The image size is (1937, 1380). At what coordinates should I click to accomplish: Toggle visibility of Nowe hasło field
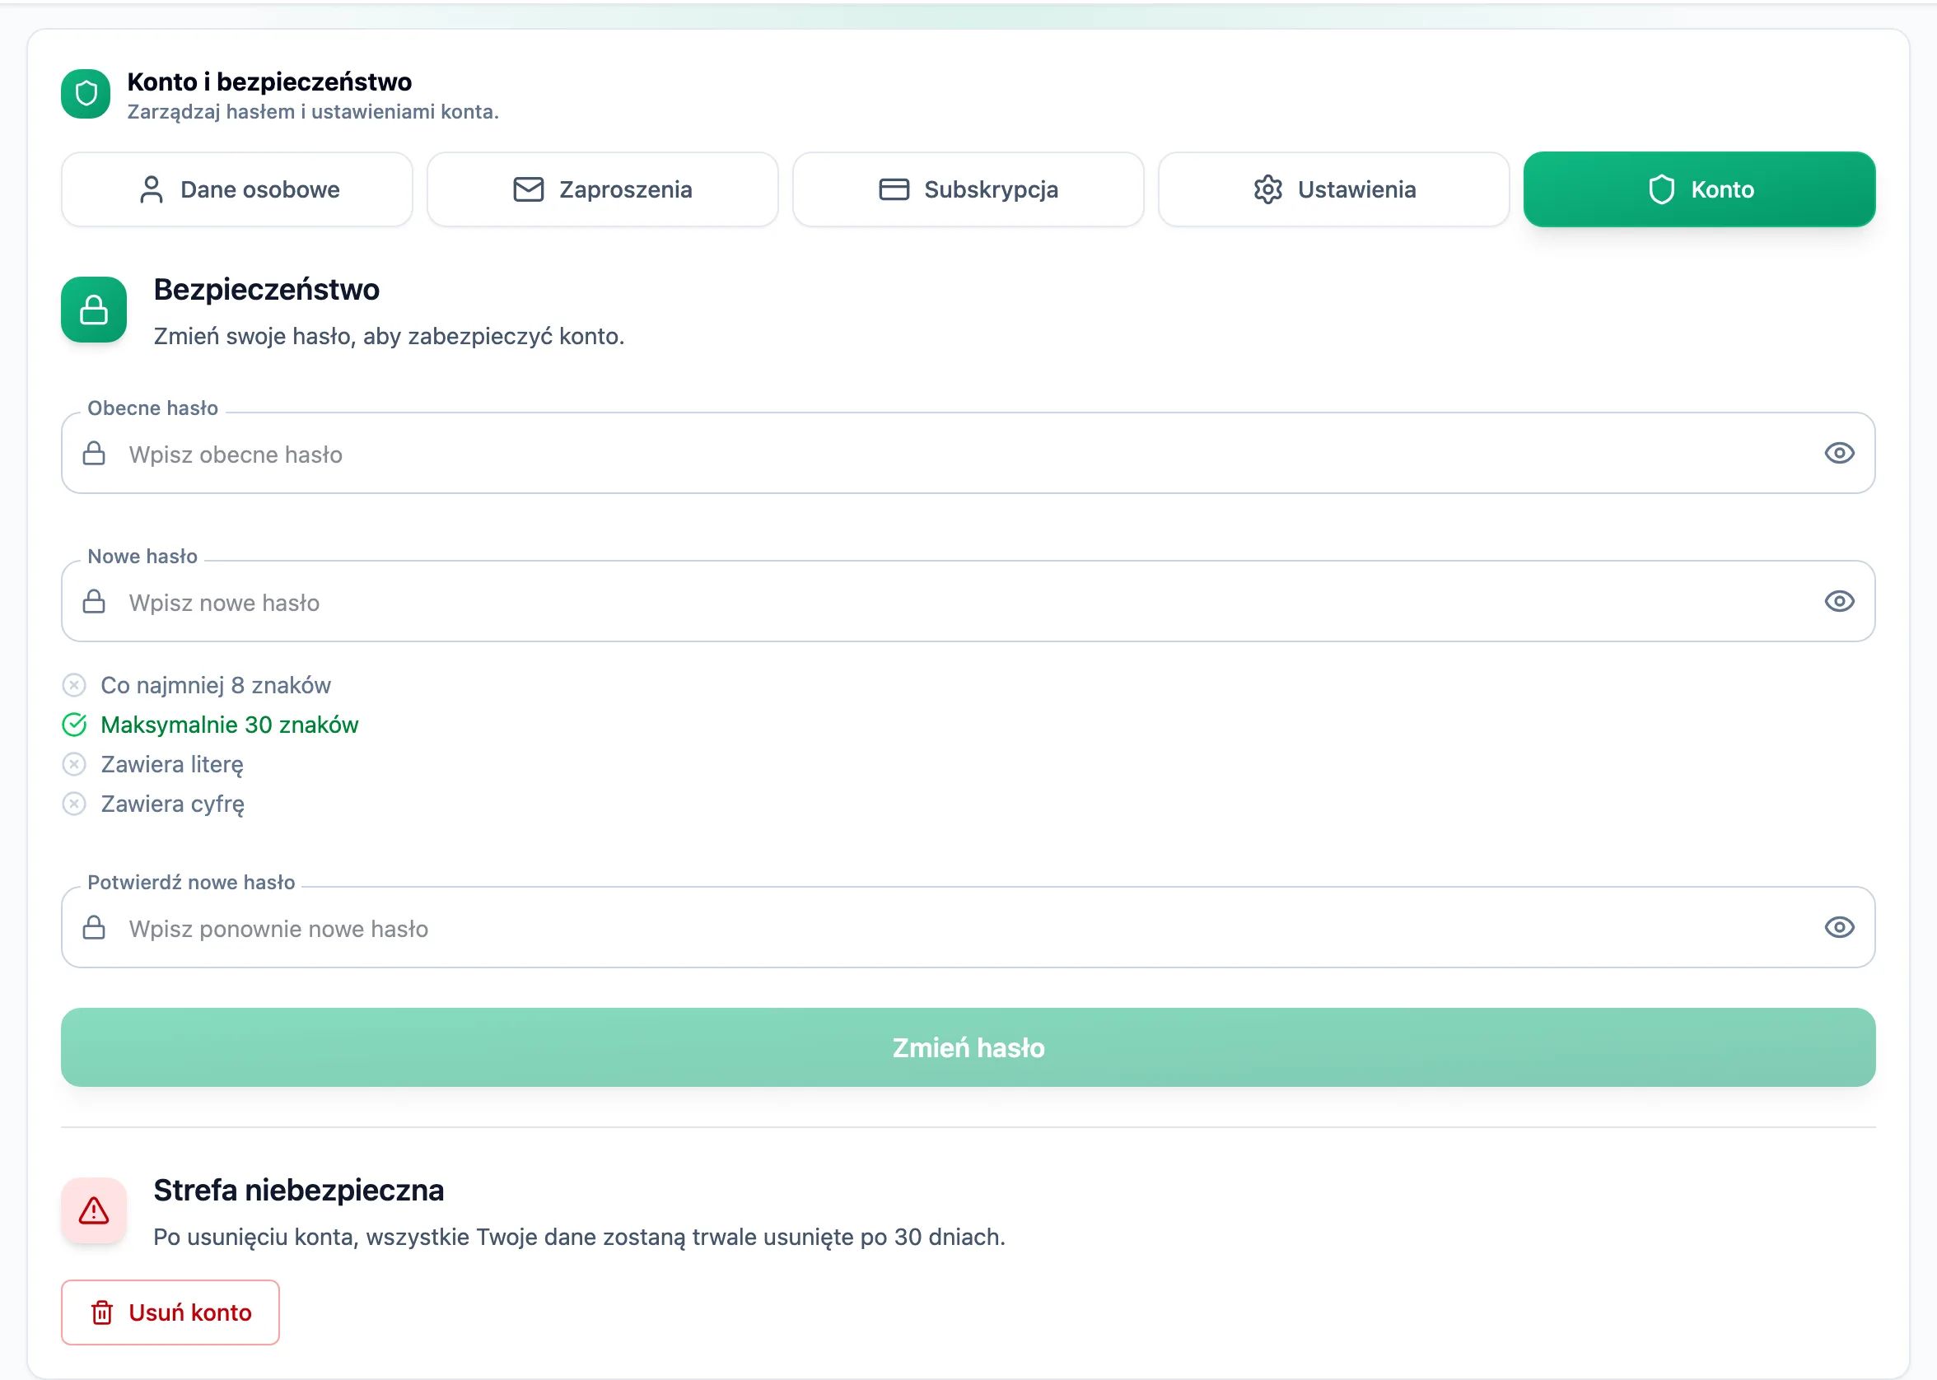pos(1839,601)
